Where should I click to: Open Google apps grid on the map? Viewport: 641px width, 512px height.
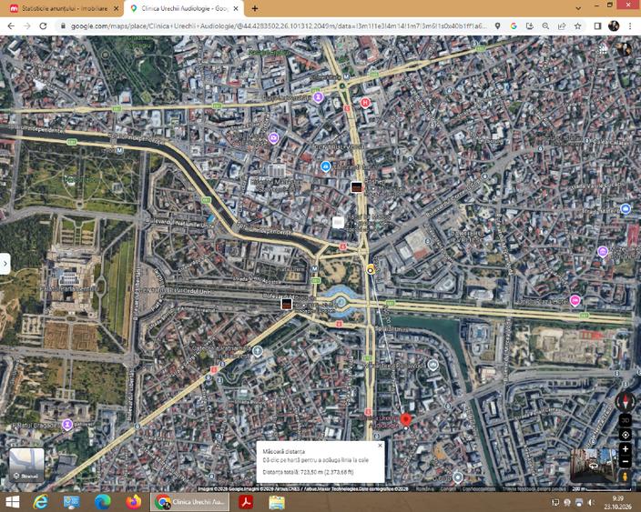pos(602,49)
